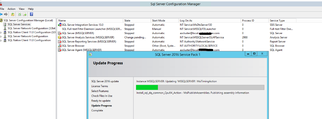Click the NT Service\MSSQLFDLauncher logon cell
Viewport: 322px width, 119px height.
pos(198,29)
